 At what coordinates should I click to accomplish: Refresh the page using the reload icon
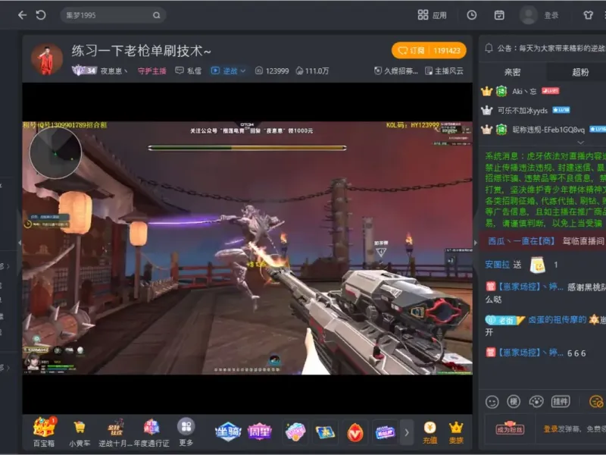tap(41, 15)
